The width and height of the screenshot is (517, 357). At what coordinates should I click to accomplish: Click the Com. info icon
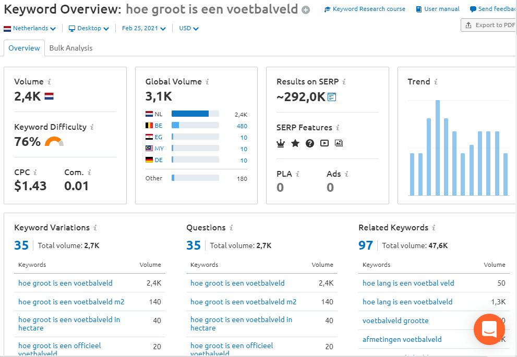coord(89,172)
